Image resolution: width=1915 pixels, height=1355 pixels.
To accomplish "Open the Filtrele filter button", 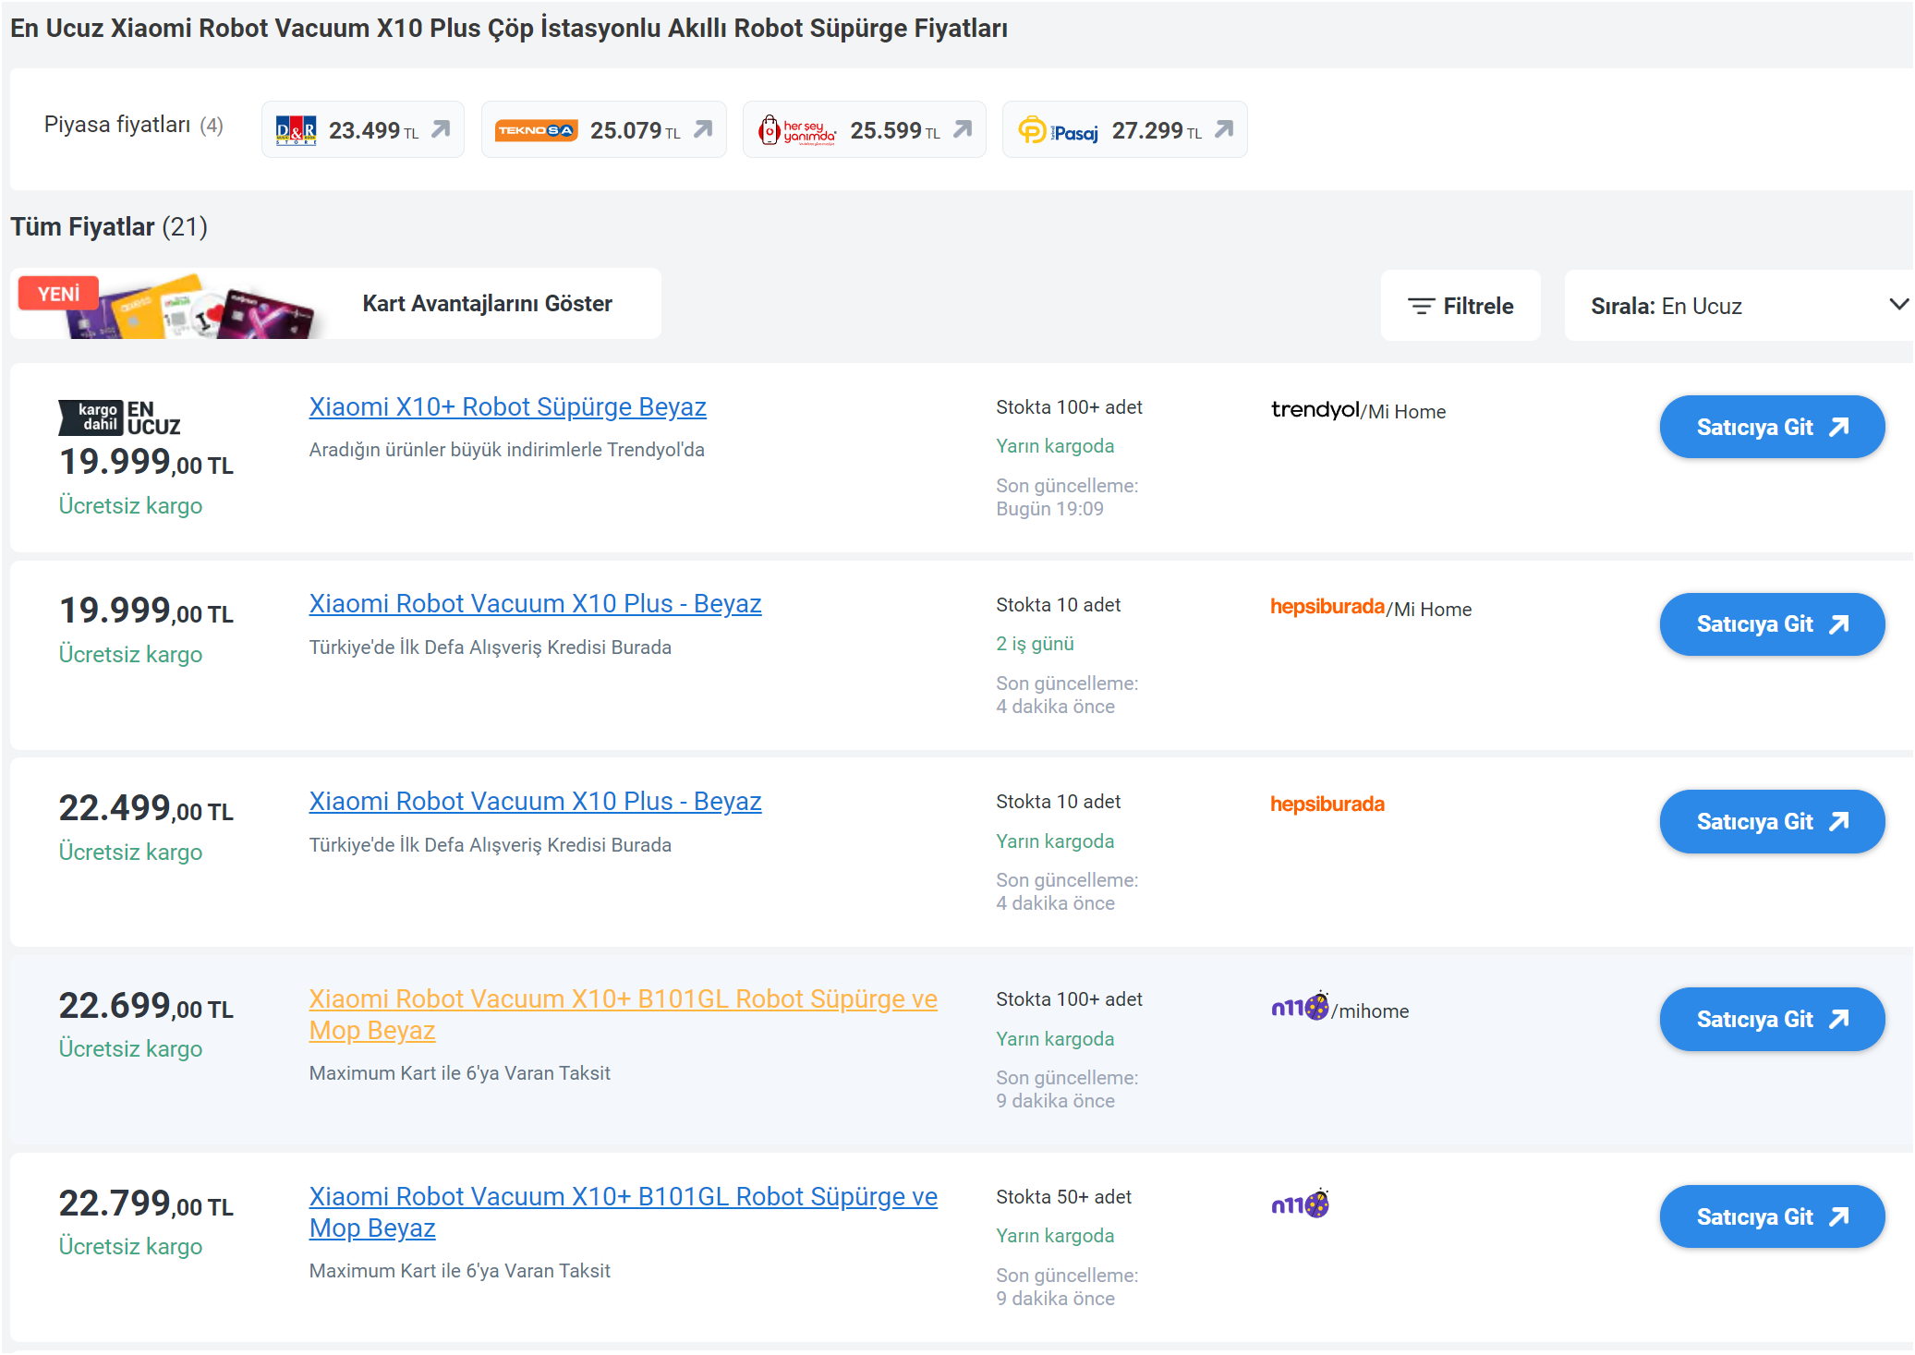I will click(x=1460, y=306).
